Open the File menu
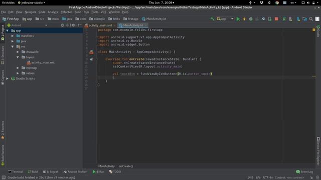 (x=4, y=12)
